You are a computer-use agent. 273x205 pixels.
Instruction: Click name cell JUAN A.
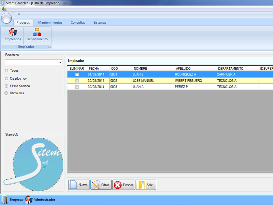pos(153,87)
